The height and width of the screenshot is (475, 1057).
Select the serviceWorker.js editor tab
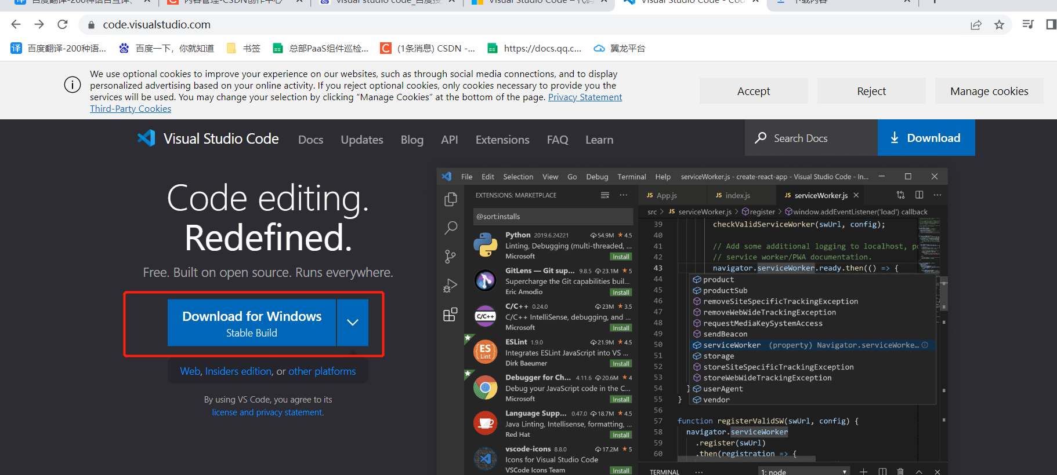click(x=820, y=195)
